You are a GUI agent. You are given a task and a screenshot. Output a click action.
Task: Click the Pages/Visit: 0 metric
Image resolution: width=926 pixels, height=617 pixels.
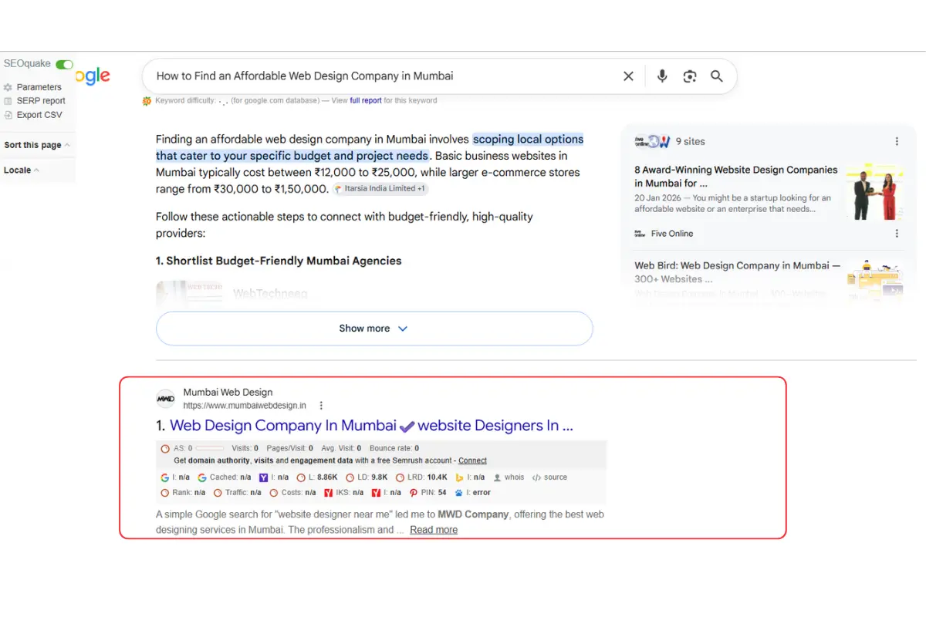(289, 448)
